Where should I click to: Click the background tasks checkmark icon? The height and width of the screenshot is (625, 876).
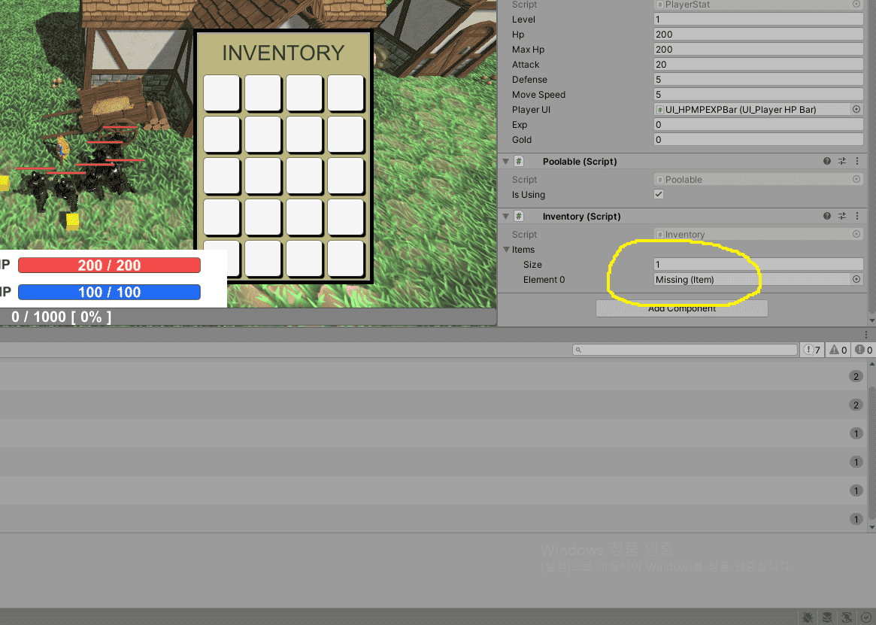[866, 617]
